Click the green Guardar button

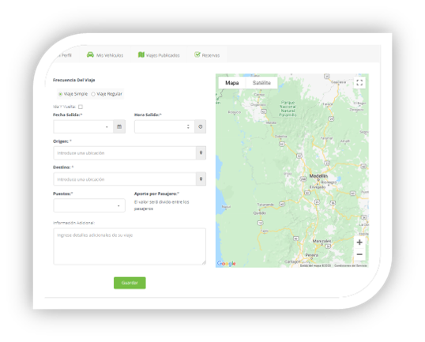tap(130, 283)
